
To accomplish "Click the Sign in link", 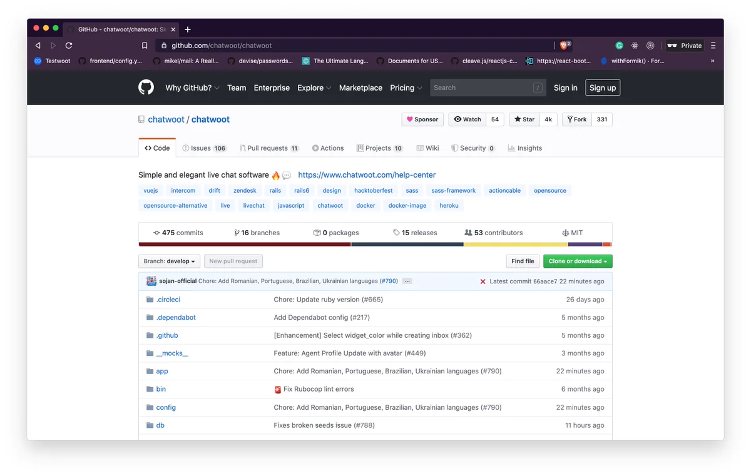I will pos(566,88).
